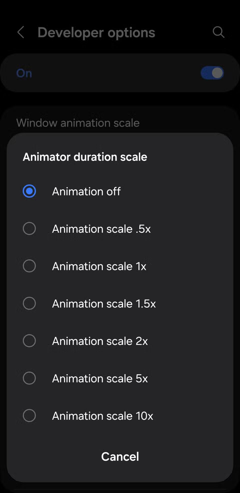Select the Animation off radio circle
This screenshot has width=240, height=493.
point(29,191)
